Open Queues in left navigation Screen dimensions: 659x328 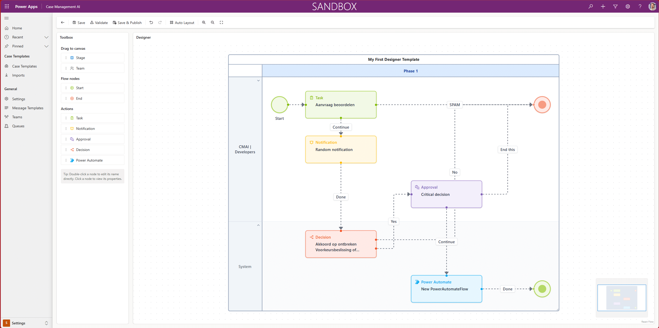pos(18,126)
